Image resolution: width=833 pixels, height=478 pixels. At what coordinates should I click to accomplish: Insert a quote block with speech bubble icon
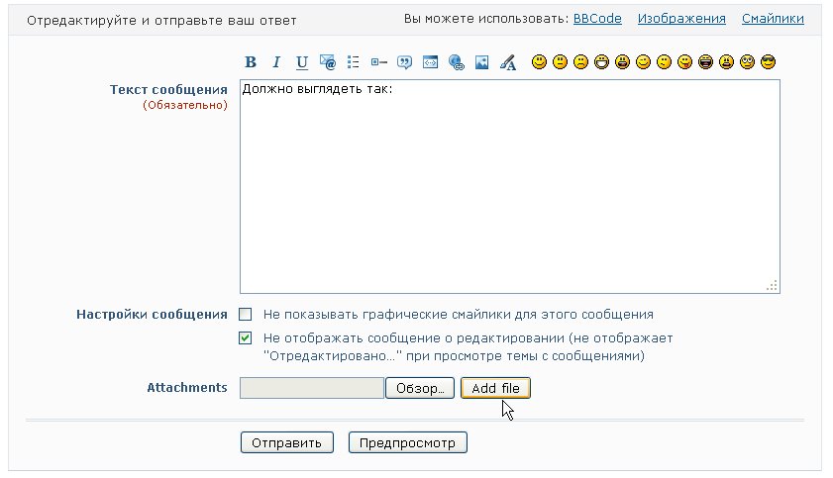click(x=404, y=63)
